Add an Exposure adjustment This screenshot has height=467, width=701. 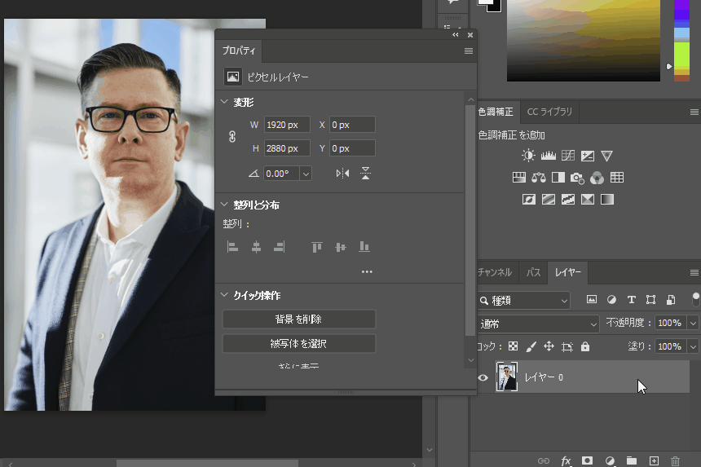click(588, 156)
